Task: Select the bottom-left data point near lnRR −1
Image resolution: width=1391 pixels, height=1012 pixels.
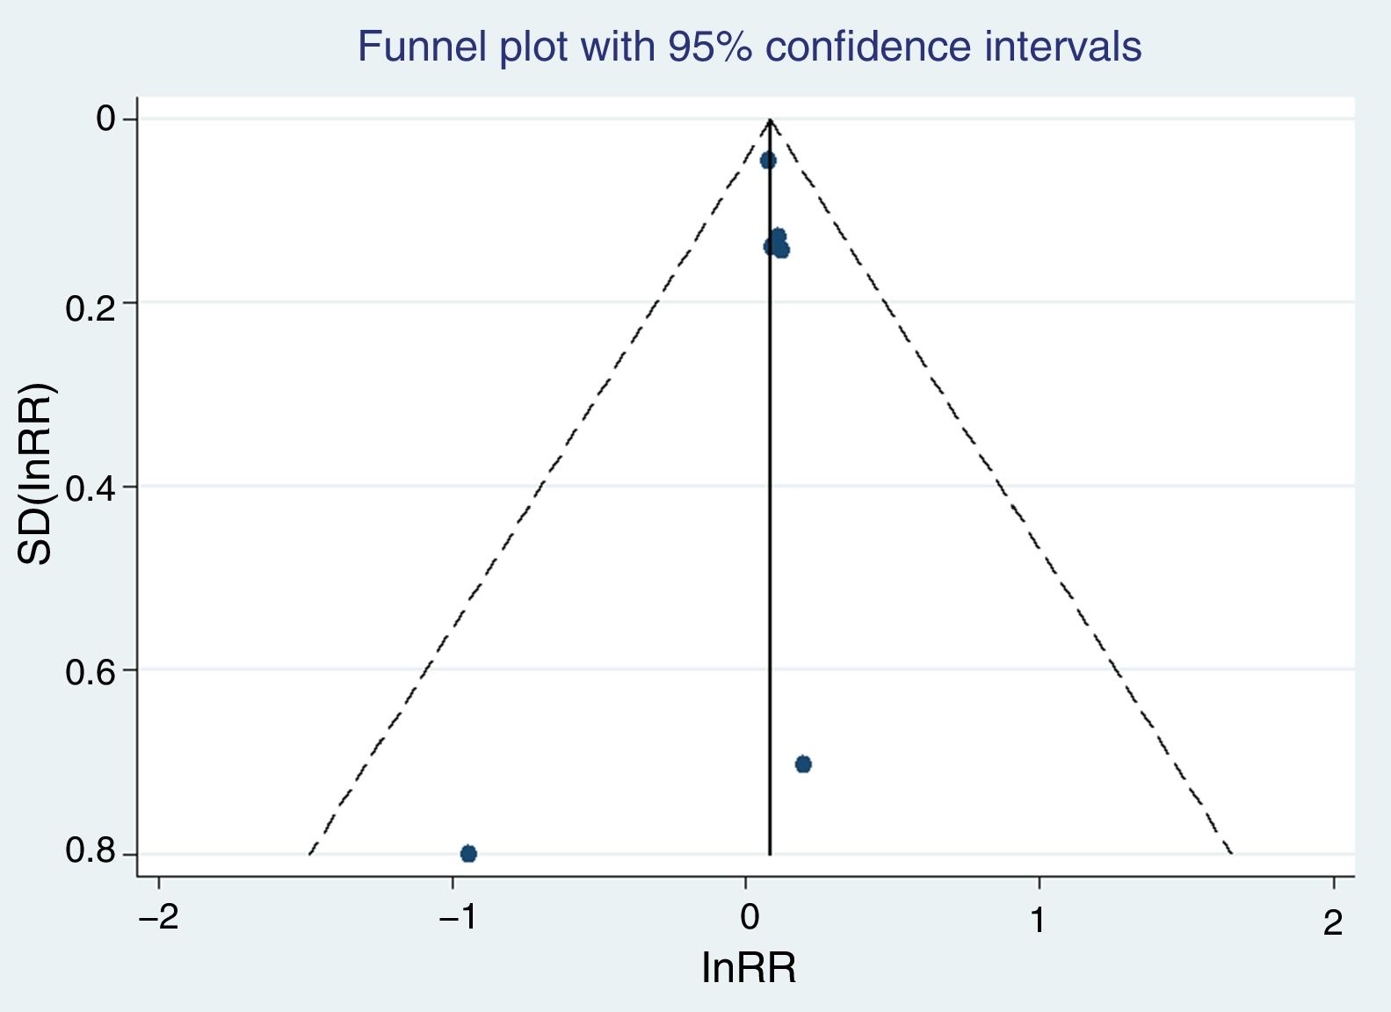Action: point(468,853)
